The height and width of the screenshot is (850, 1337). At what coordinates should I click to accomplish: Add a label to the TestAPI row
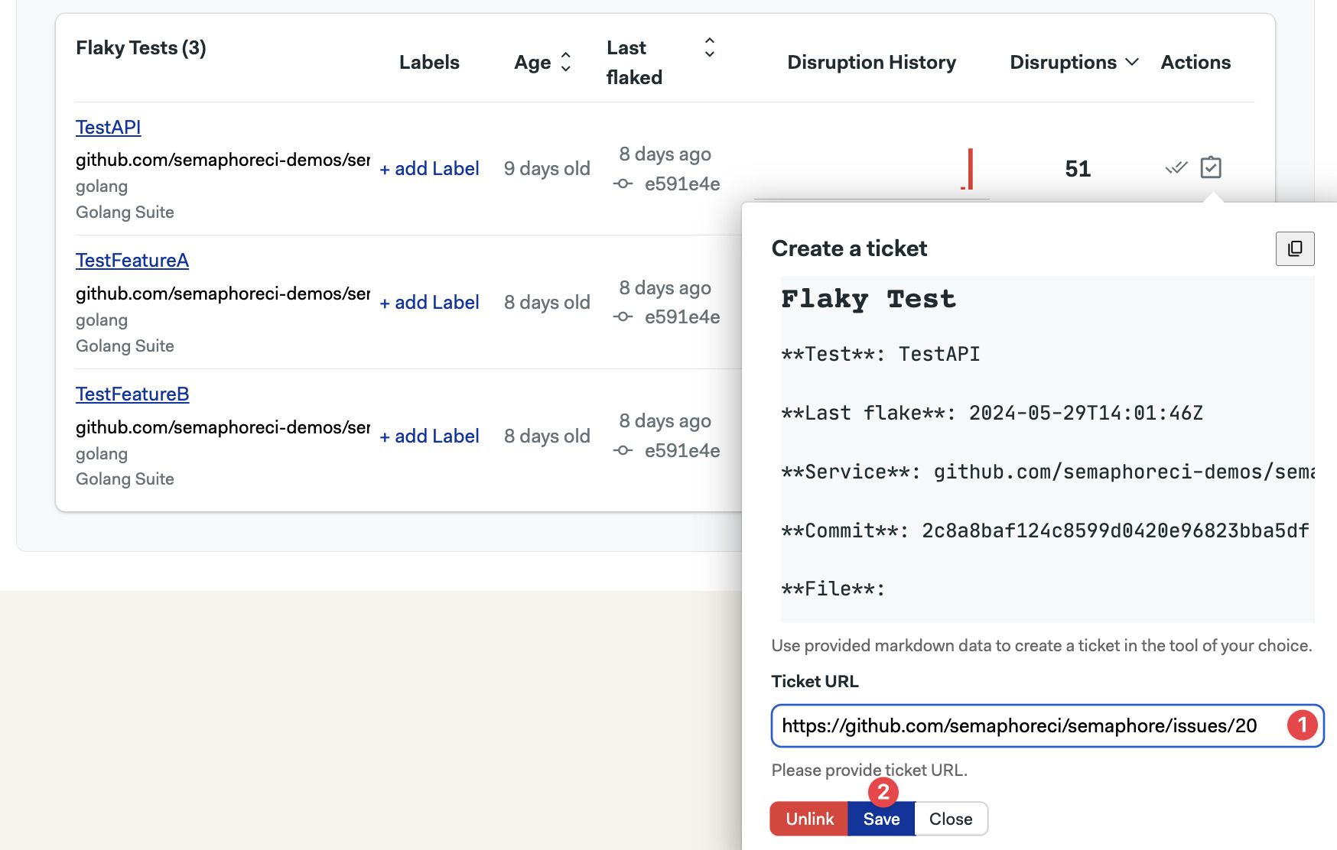coord(429,168)
